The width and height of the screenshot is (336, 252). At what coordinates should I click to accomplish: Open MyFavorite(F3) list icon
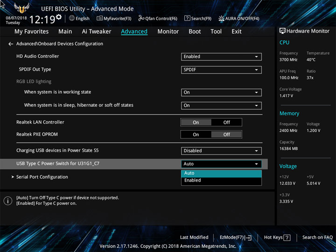99,18
